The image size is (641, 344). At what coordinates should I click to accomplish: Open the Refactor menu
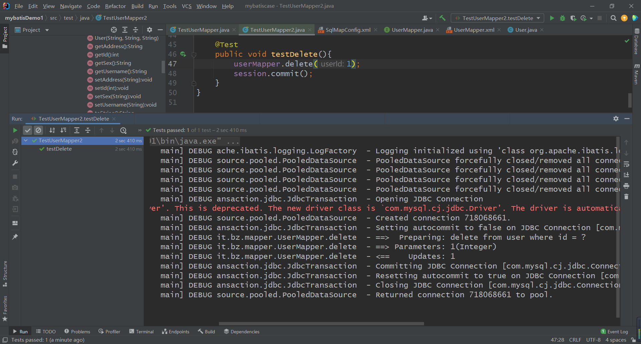[x=115, y=6]
